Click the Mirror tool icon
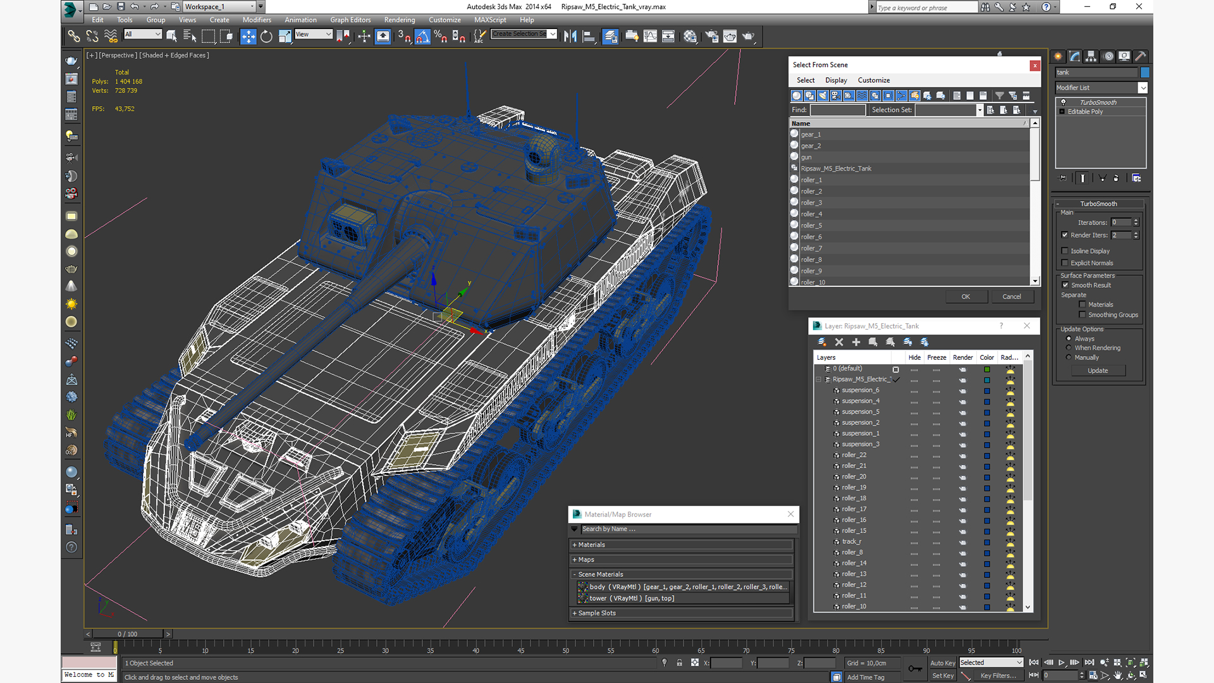Screen dimensions: 1214x683 coord(570,37)
